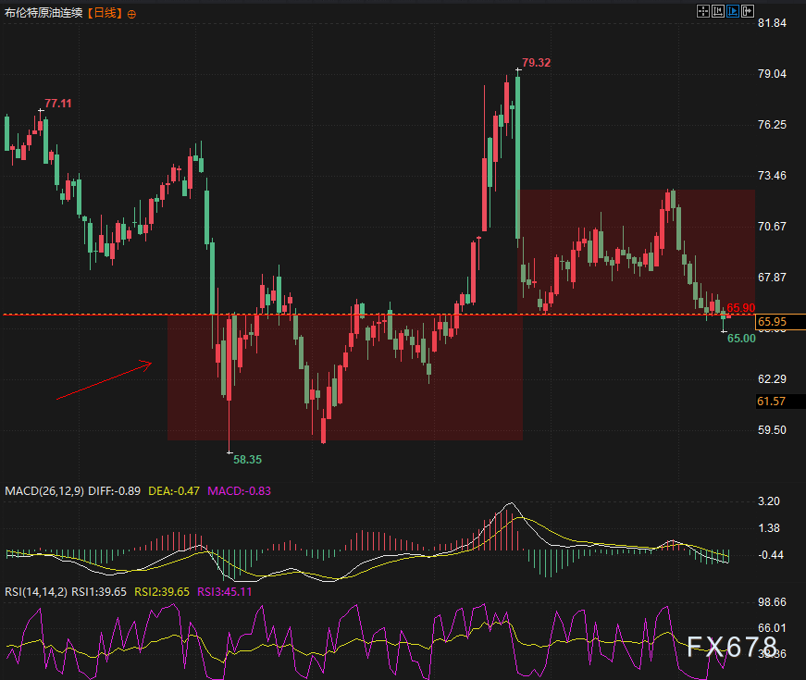Click the 布伦特原油连续 instrument title
Viewport: 806px width, 680px height.
[43, 14]
